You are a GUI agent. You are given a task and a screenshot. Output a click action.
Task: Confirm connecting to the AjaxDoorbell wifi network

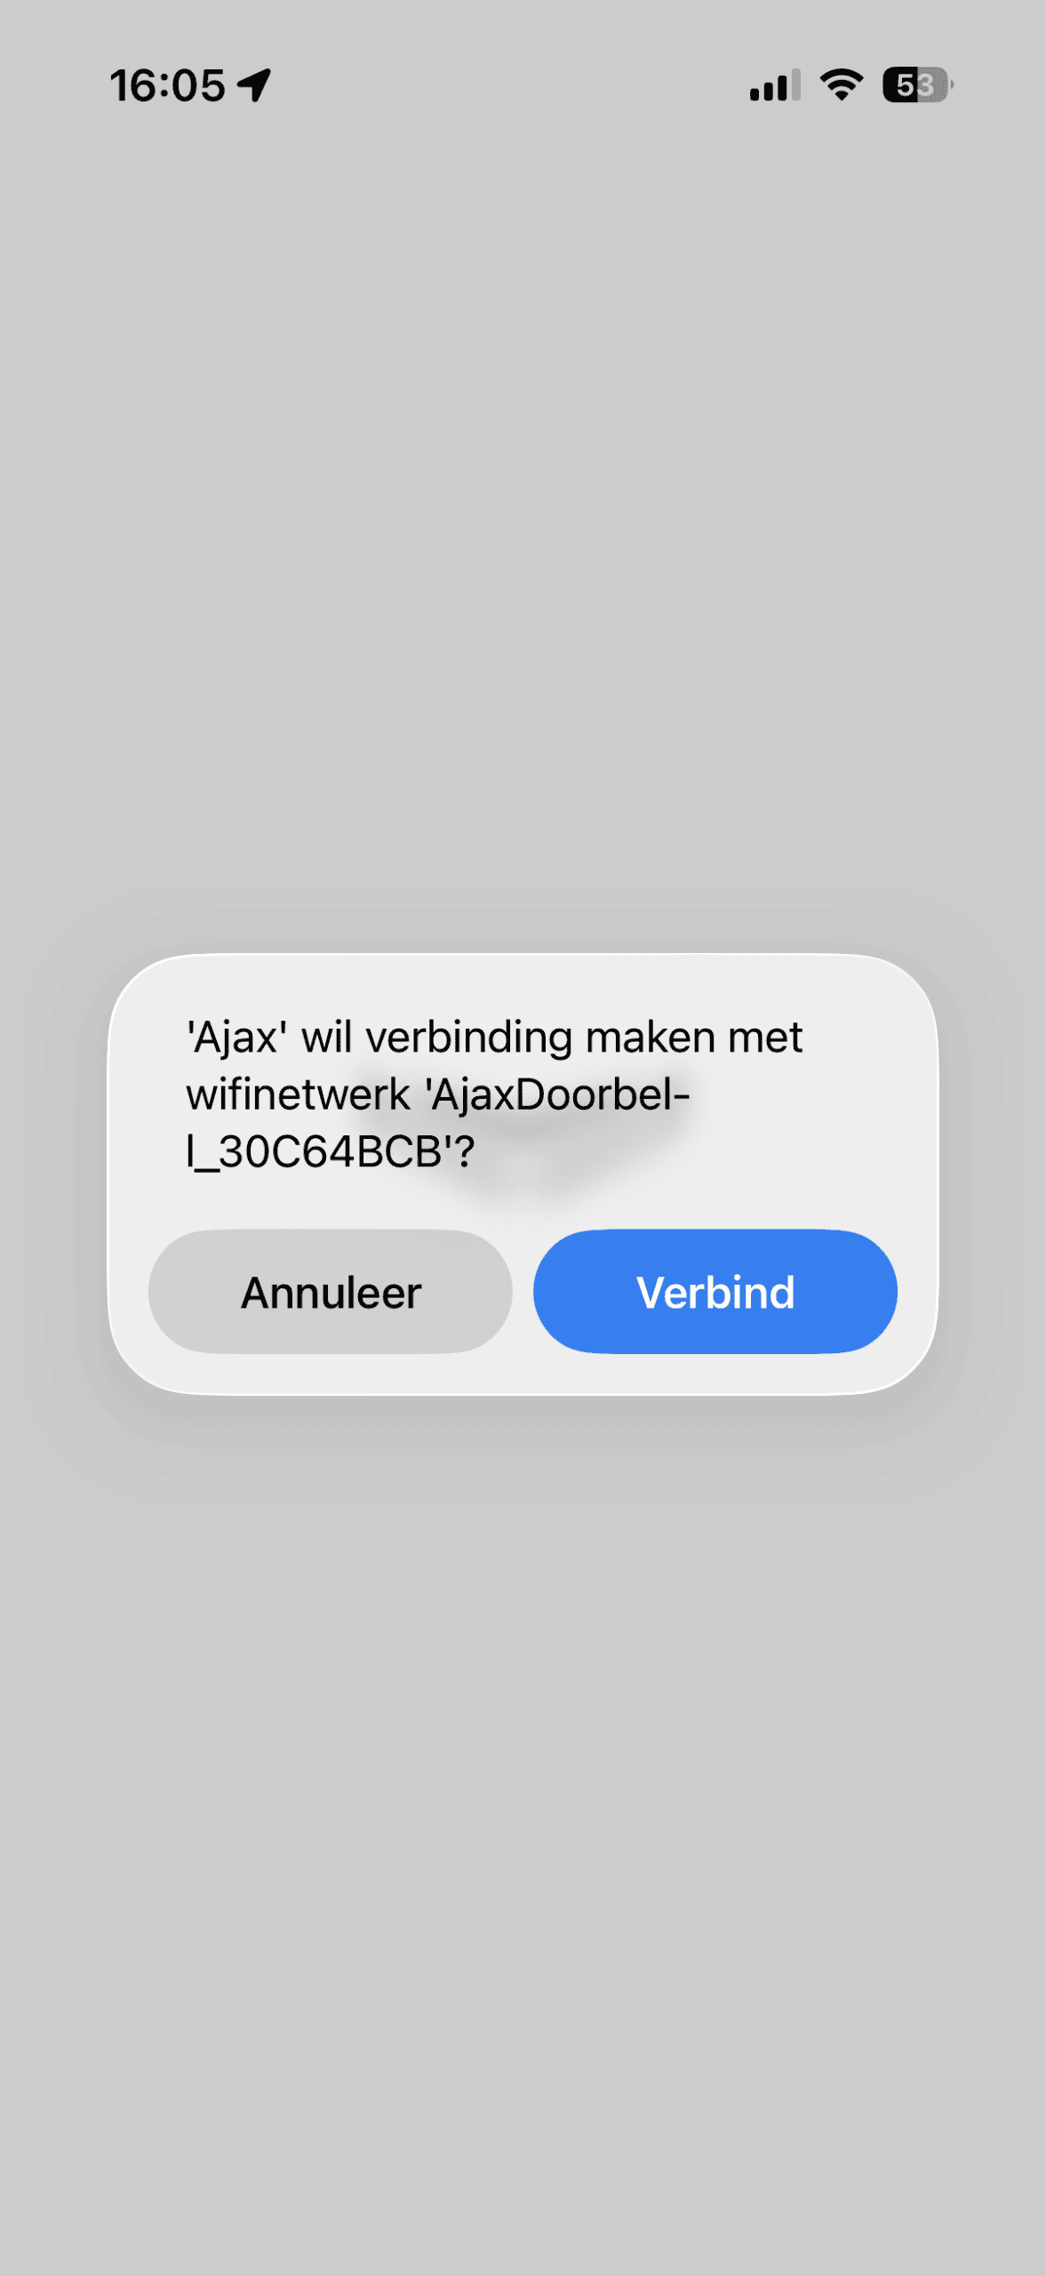715,1291
